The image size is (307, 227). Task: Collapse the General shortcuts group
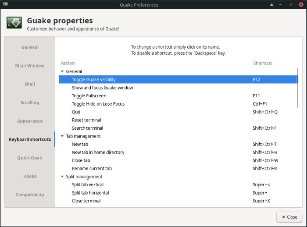62,71
